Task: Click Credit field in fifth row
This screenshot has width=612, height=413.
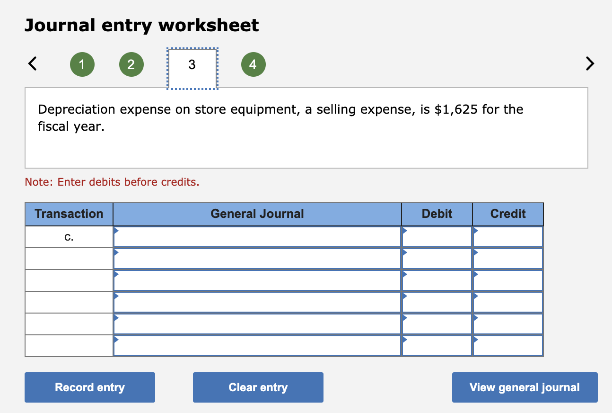Action: [508, 324]
